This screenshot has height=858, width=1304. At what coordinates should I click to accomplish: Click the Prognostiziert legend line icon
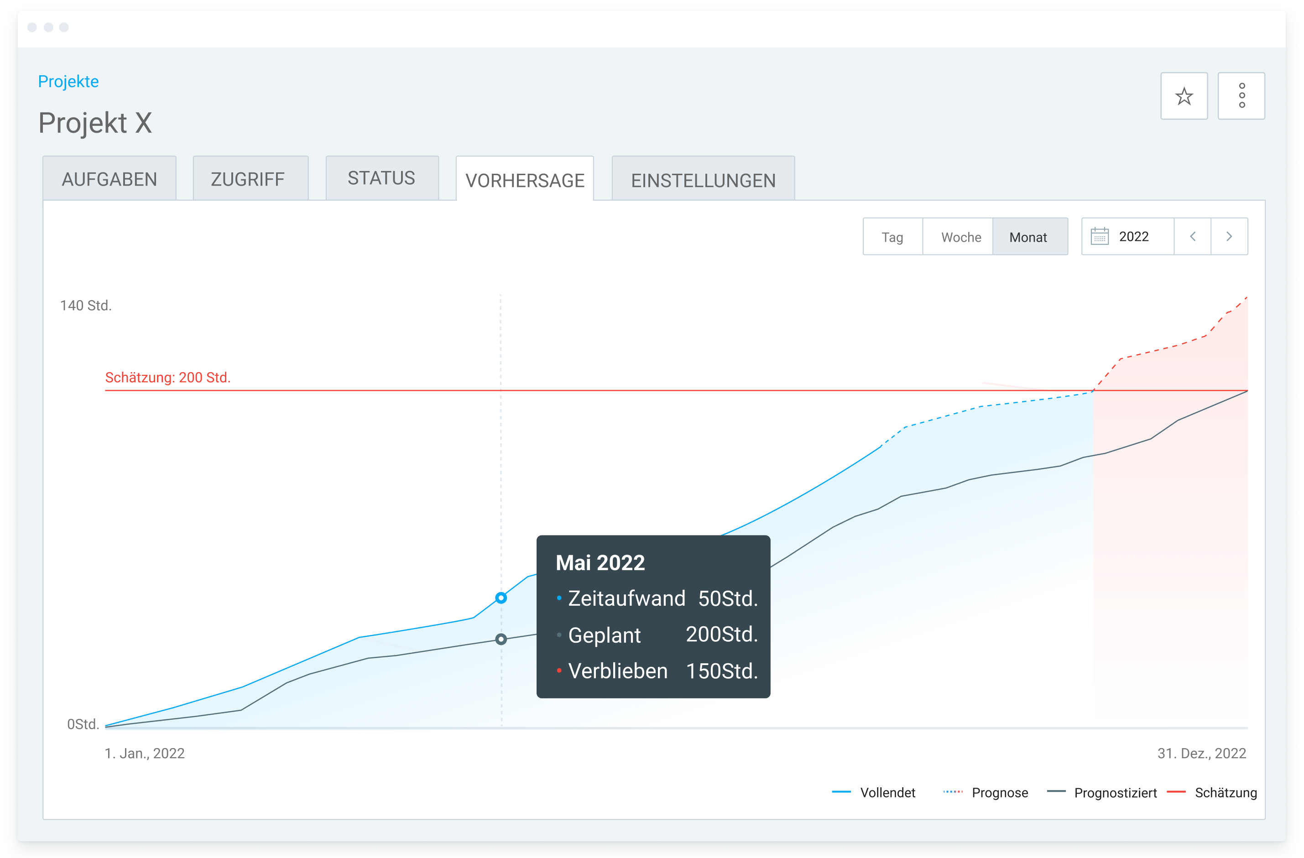click(x=1058, y=793)
